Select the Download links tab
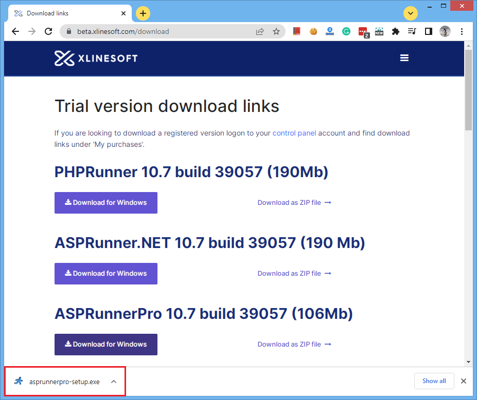Viewport: 477px width, 400px height. tap(70, 13)
